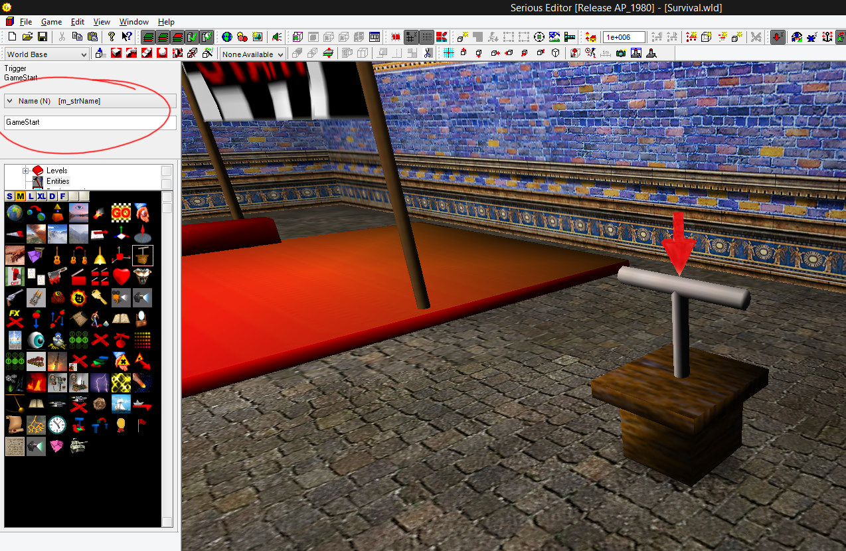This screenshot has width=846, height=551.
Task: Select the sailing ship entity thumbnail
Action: point(121,404)
